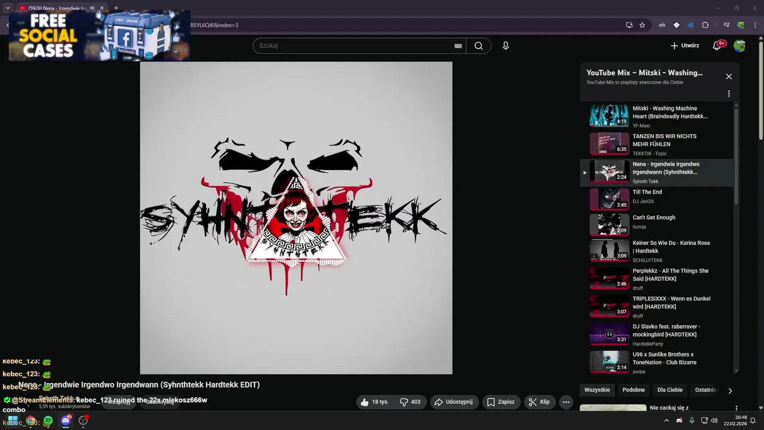Close the Nena - Irgendwie browser tab
Viewport: 764px width, 430px height.
(102, 8)
